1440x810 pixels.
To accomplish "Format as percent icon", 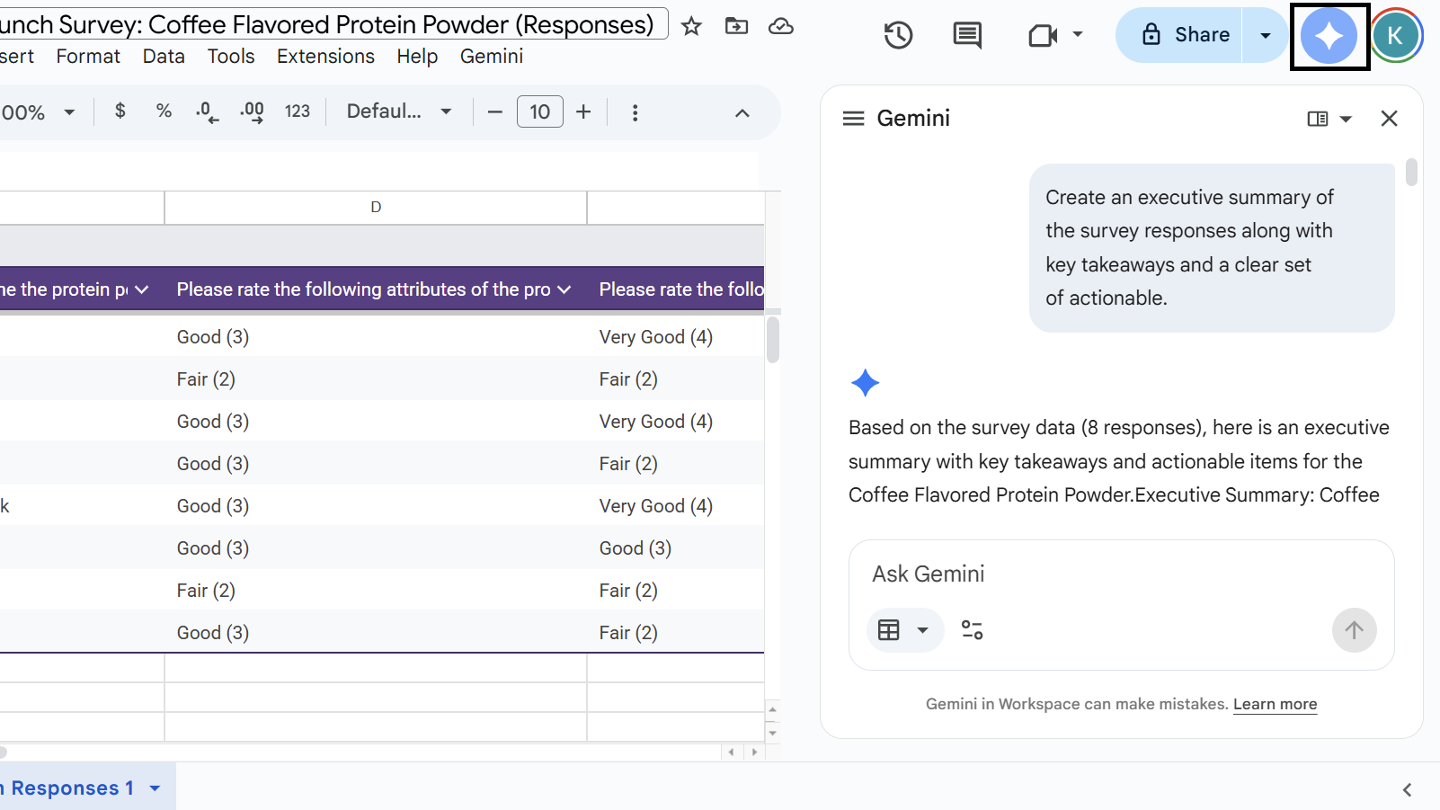I will pos(164,111).
